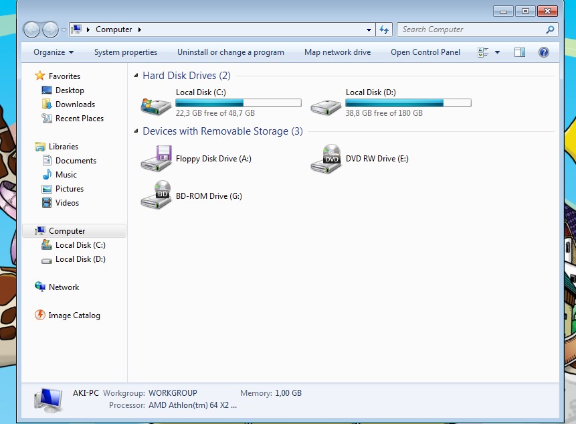Image resolution: width=576 pixels, height=424 pixels.
Task: Open Desktop in the Favorites list
Action: [70, 90]
